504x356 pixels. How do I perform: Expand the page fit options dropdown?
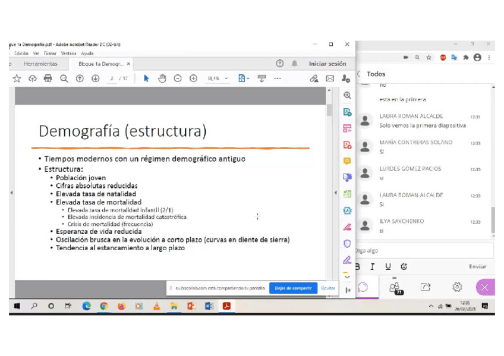(x=243, y=78)
